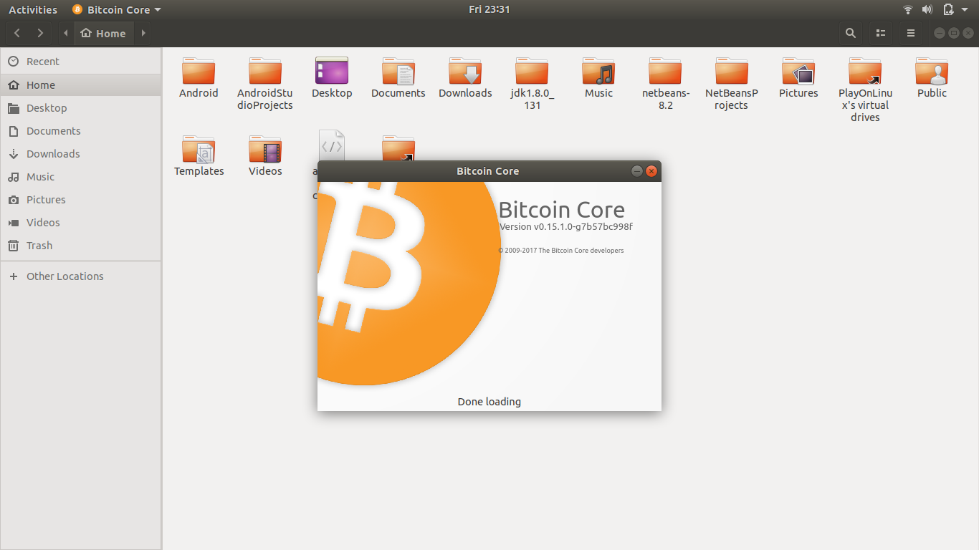
Task: Click the search icon in Files toolbar
Action: [x=851, y=33]
